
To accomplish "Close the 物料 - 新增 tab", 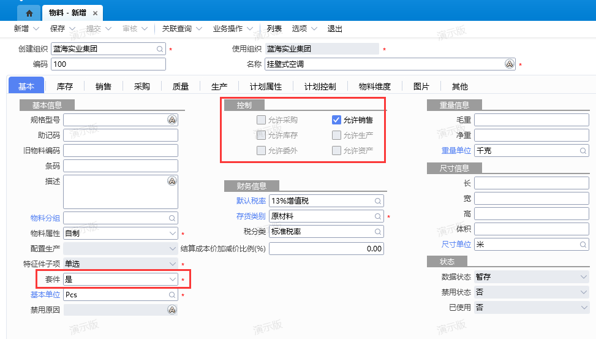I will pos(95,13).
